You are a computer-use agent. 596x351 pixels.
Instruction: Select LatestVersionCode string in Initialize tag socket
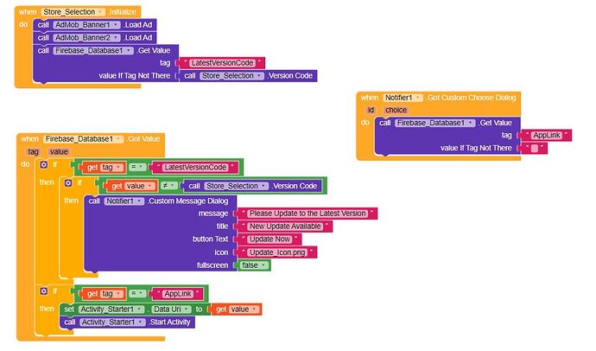[222, 63]
